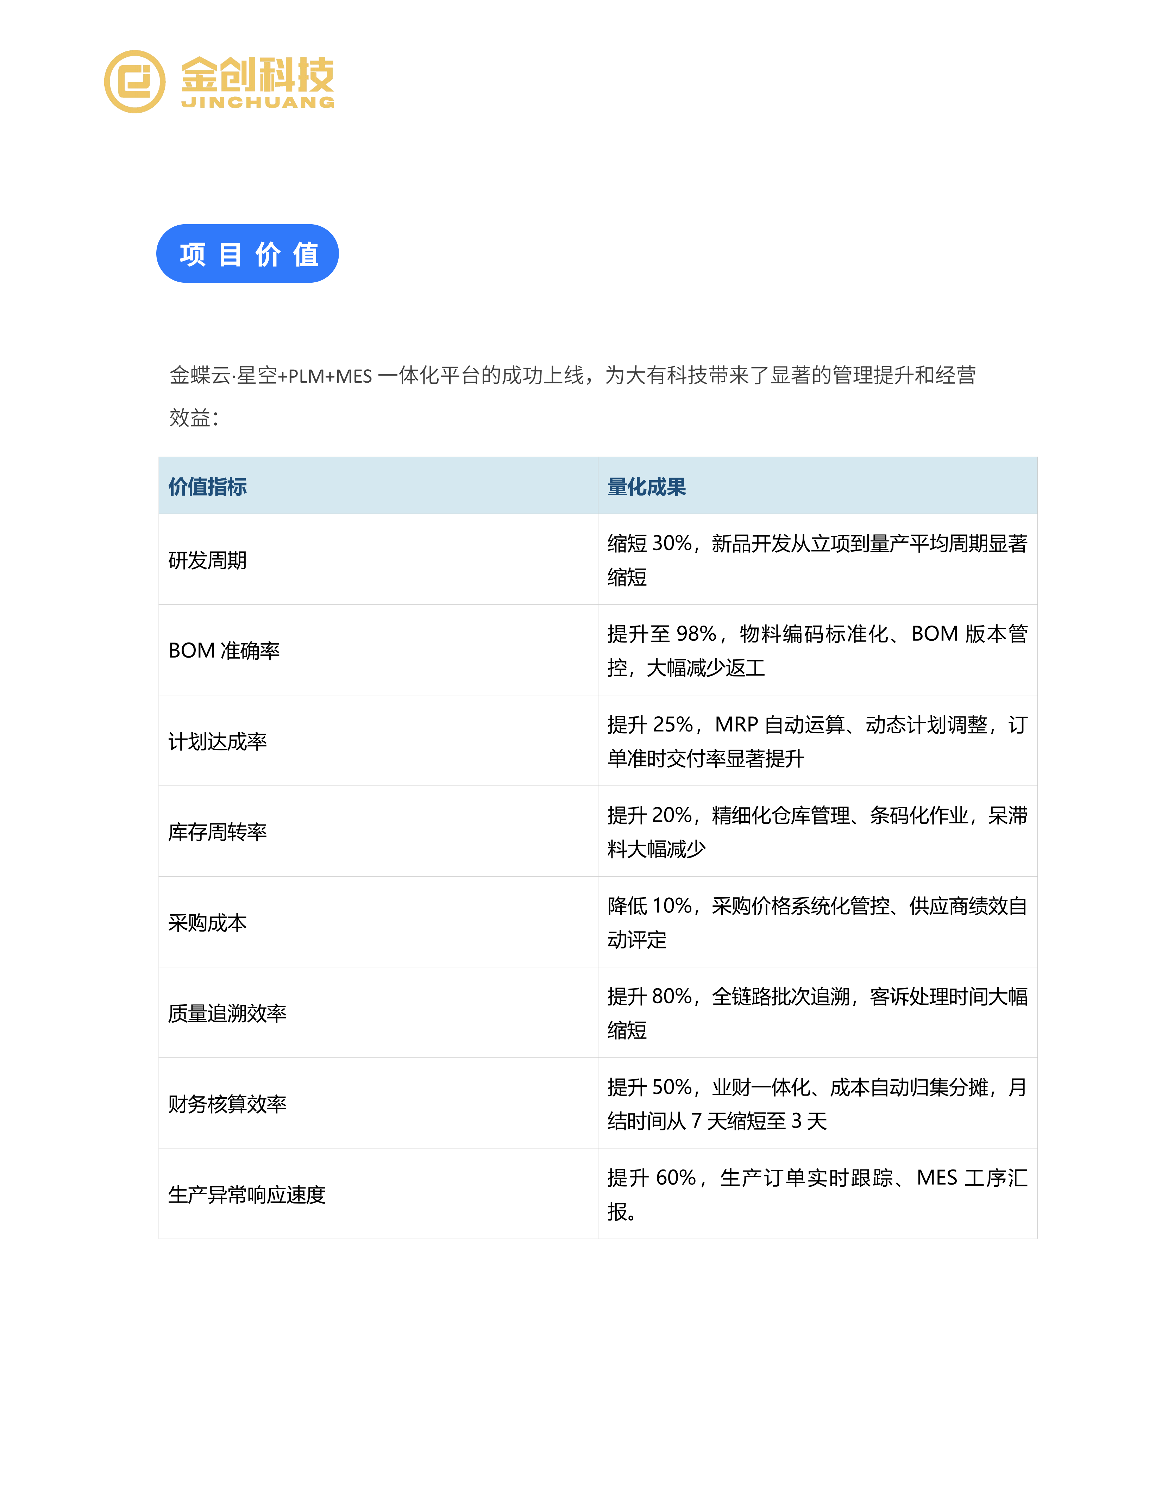Viewport: 1149px width, 1487px height.
Task: Click the 质量追溯效率 table cell
Action: click(x=378, y=1012)
